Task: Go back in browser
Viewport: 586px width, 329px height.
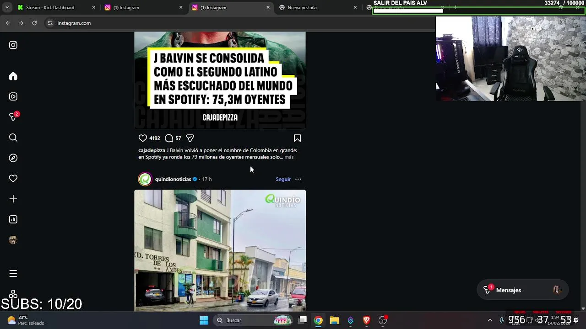Action: click(8, 23)
